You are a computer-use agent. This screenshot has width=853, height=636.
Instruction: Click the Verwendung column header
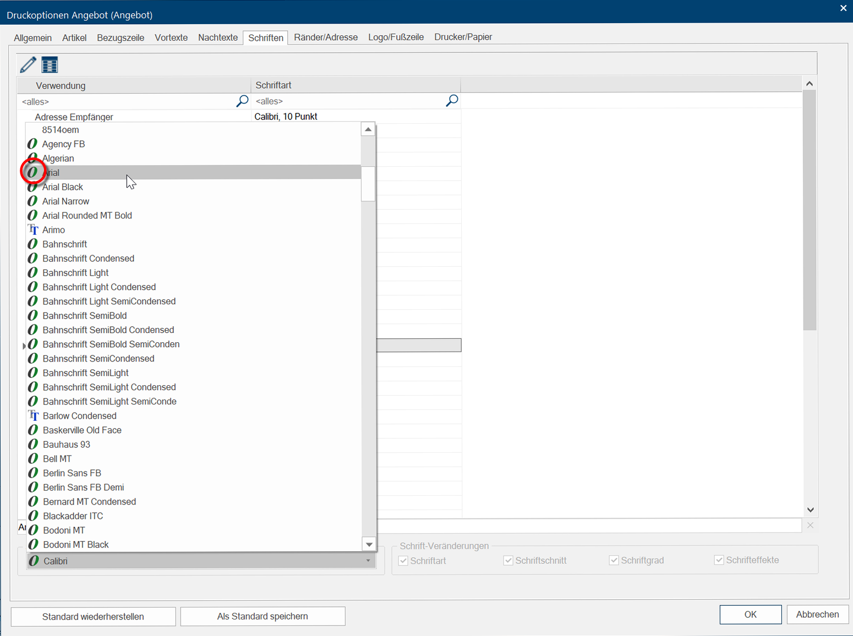coord(134,85)
